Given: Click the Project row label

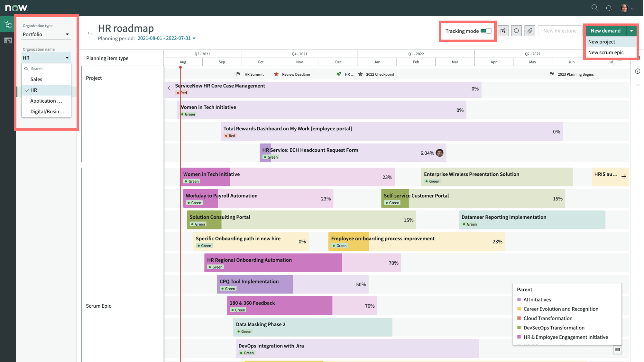Looking at the screenshot, I should coord(94,78).
